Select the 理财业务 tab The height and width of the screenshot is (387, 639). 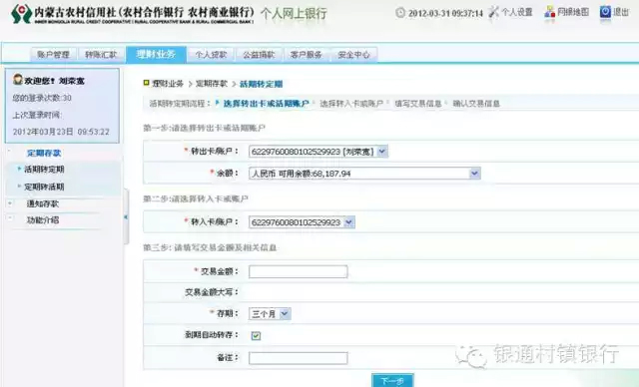point(156,54)
